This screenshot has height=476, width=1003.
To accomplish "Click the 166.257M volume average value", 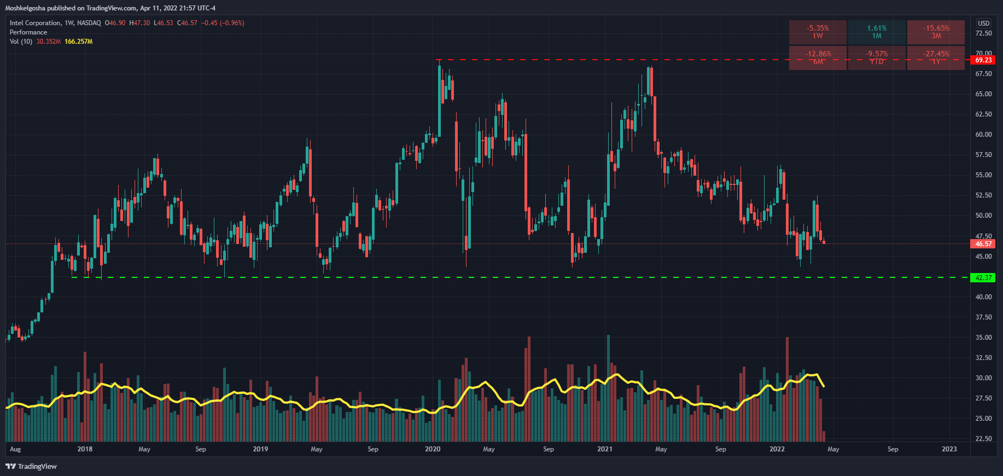I will pyautogui.click(x=78, y=42).
